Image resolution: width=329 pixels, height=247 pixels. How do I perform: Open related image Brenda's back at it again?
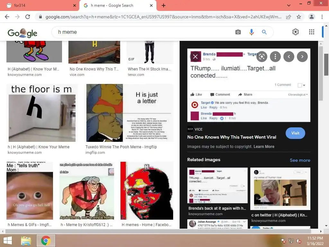pyautogui.click(x=218, y=185)
